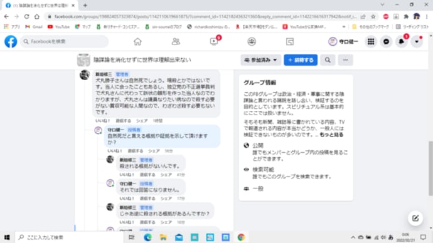
Task: Open the Chrome profile avatar
Action: [x=417, y=16]
